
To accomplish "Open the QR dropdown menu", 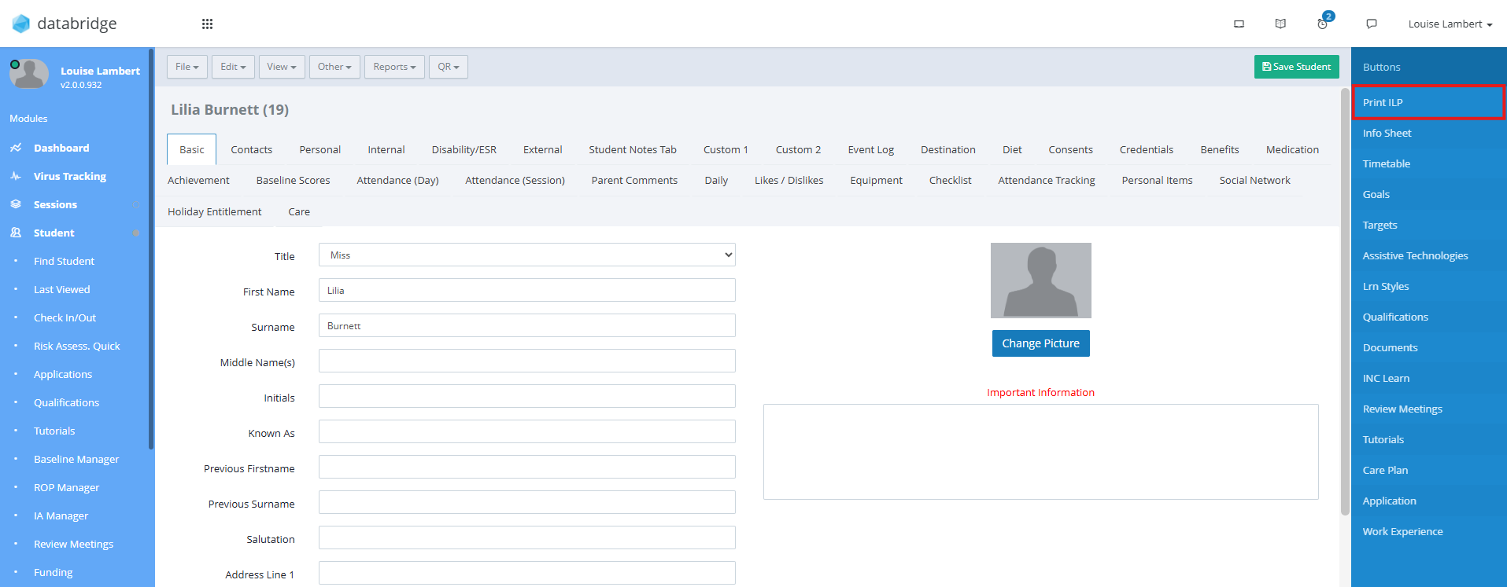I will pyautogui.click(x=449, y=67).
